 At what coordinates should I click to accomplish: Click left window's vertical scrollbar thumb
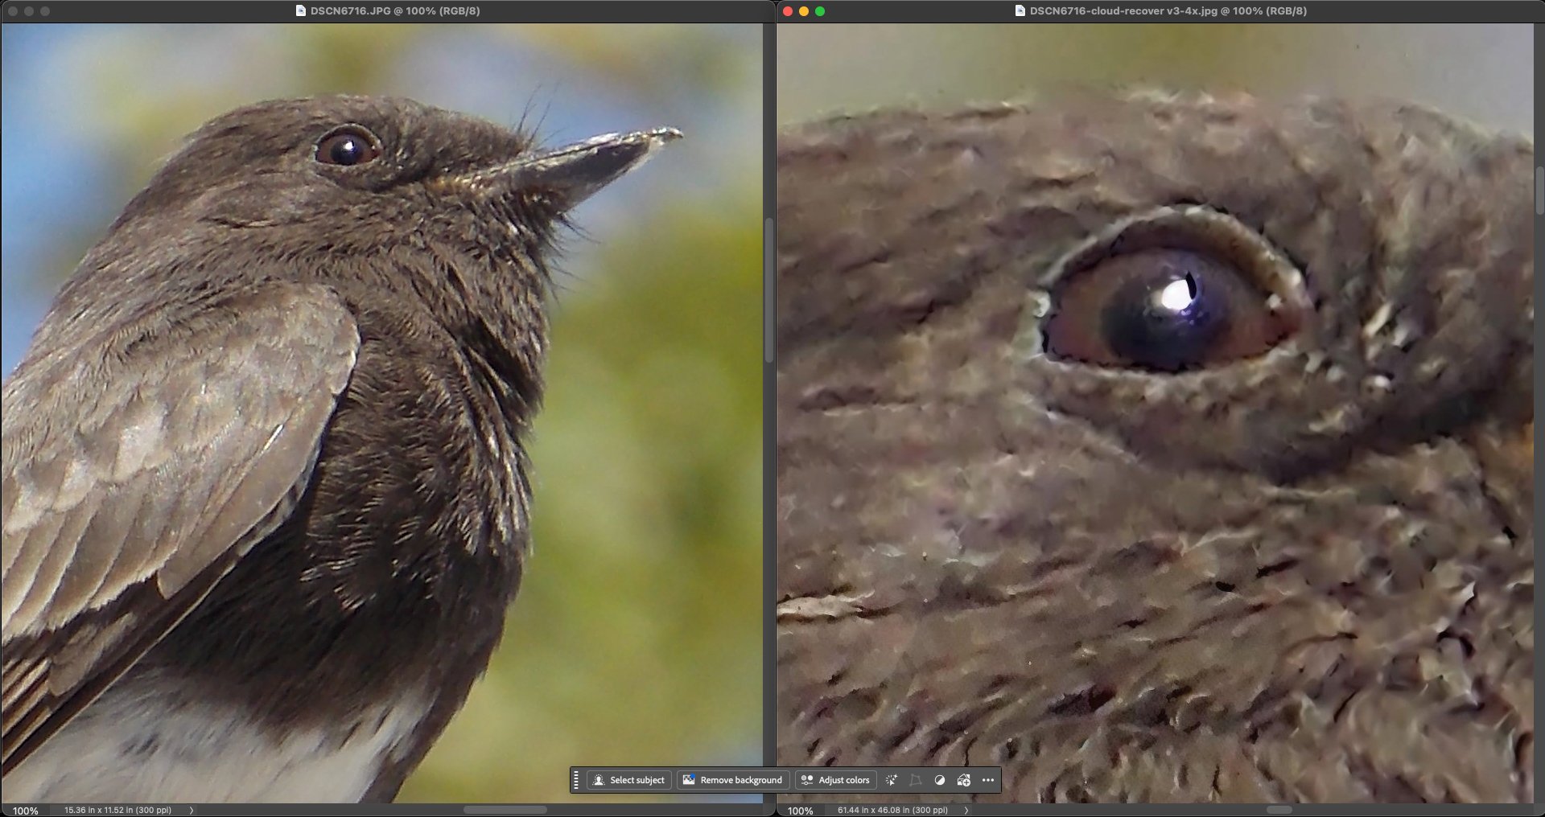click(x=768, y=289)
